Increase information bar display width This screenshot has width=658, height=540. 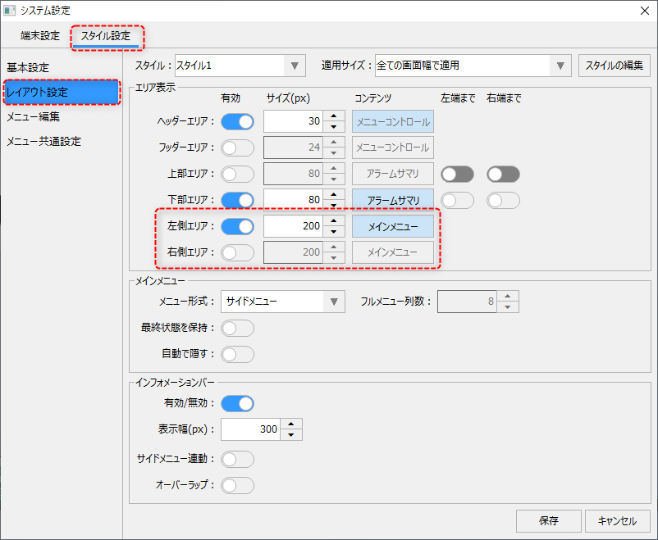click(291, 424)
